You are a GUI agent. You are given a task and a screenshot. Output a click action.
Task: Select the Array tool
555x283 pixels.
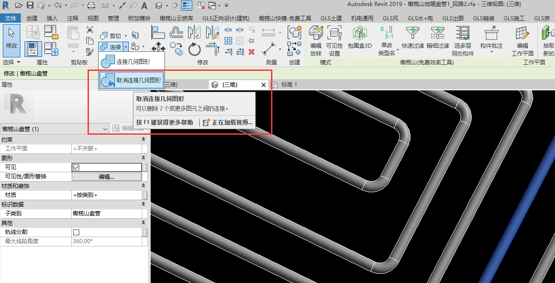(x=229, y=41)
